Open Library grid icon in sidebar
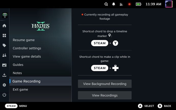The width and height of the screenshot is (176, 110). click(4, 35)
